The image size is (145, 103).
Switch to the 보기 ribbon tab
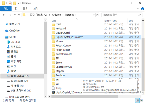click(36, 9)
